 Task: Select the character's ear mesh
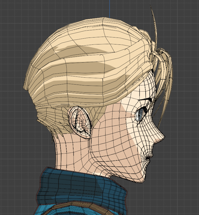point(80,122)
